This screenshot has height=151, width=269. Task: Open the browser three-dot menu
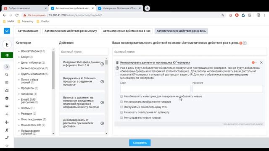click(265, 15)
